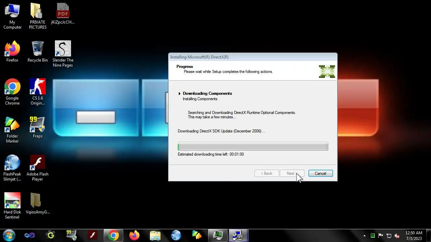Image resolution: width=431 pixels, height=242 pixels.
Task: Click the 'Progress' heading in dialog
Action: point(185,67)
